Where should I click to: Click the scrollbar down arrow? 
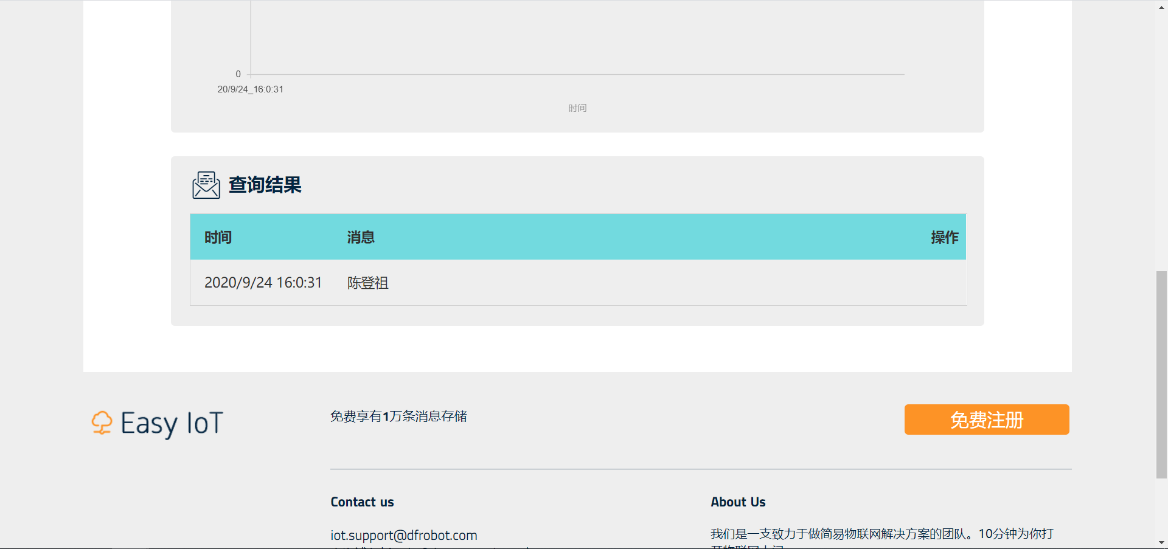[1161, 542]
